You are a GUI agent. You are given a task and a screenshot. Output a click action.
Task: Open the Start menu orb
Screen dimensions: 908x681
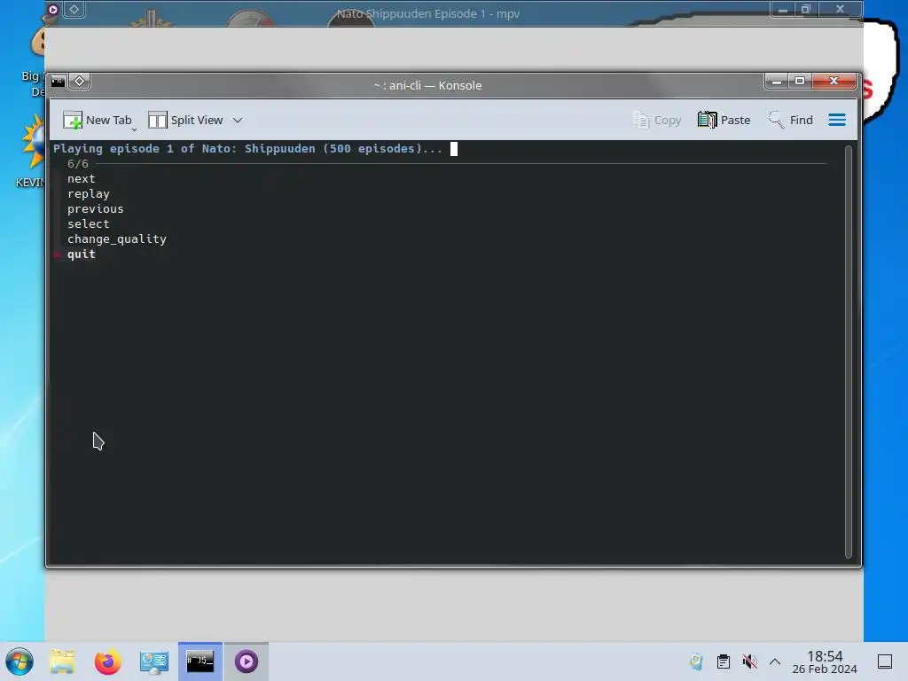pos(20,661)
